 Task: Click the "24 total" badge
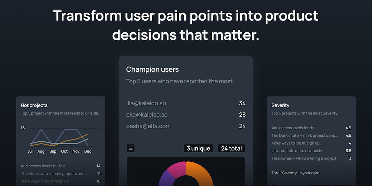click(x=231, y=148)
